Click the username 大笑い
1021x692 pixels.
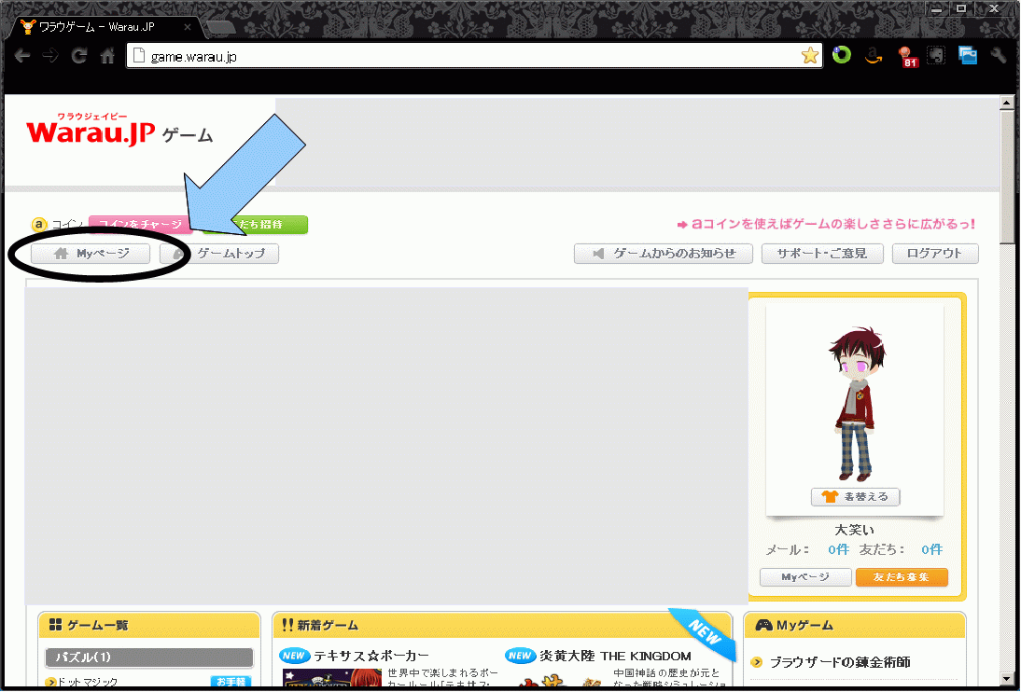click(x=854, y=530)
